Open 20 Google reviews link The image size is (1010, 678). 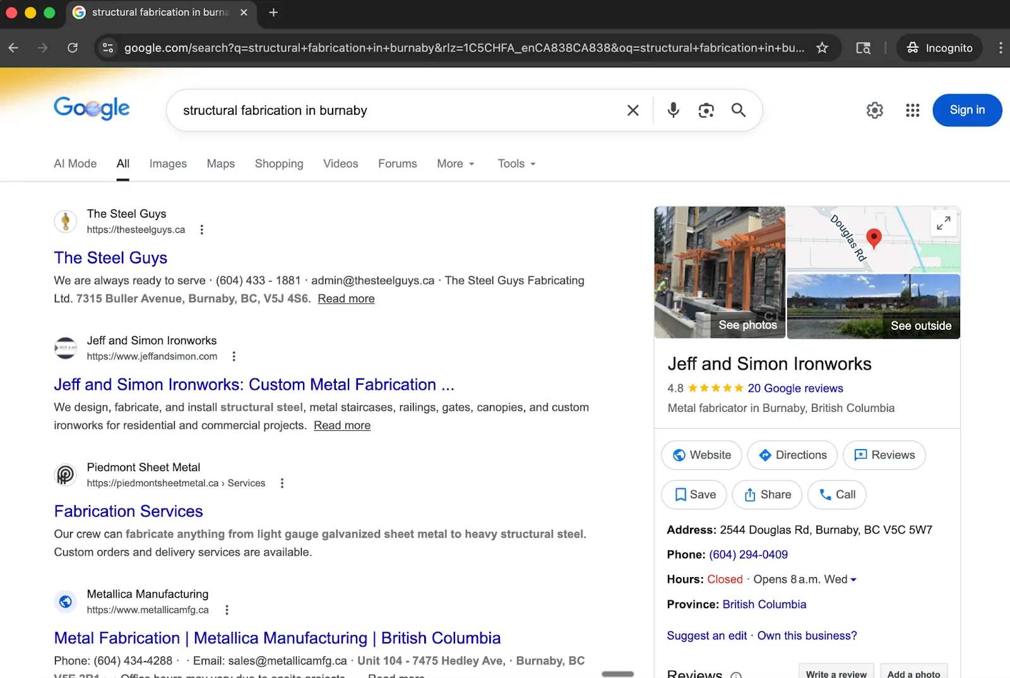tap(795, 389)
